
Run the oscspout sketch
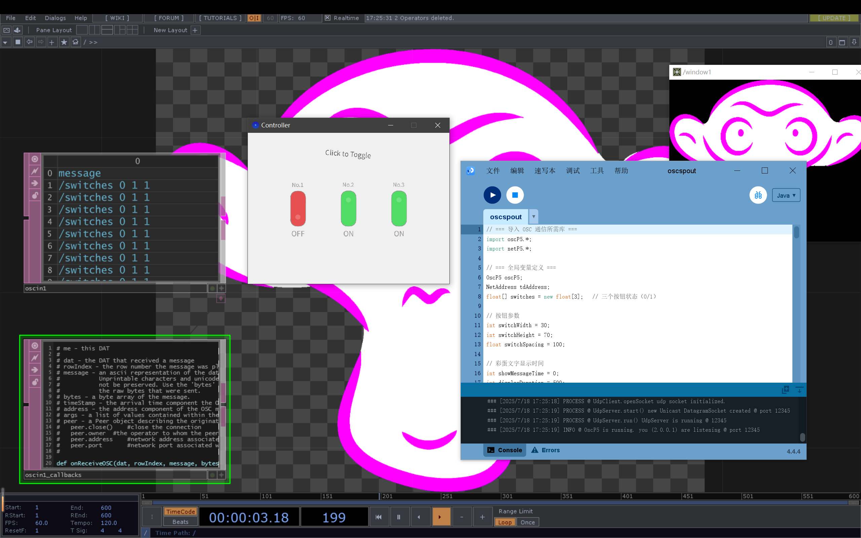[x=492, y=195]
